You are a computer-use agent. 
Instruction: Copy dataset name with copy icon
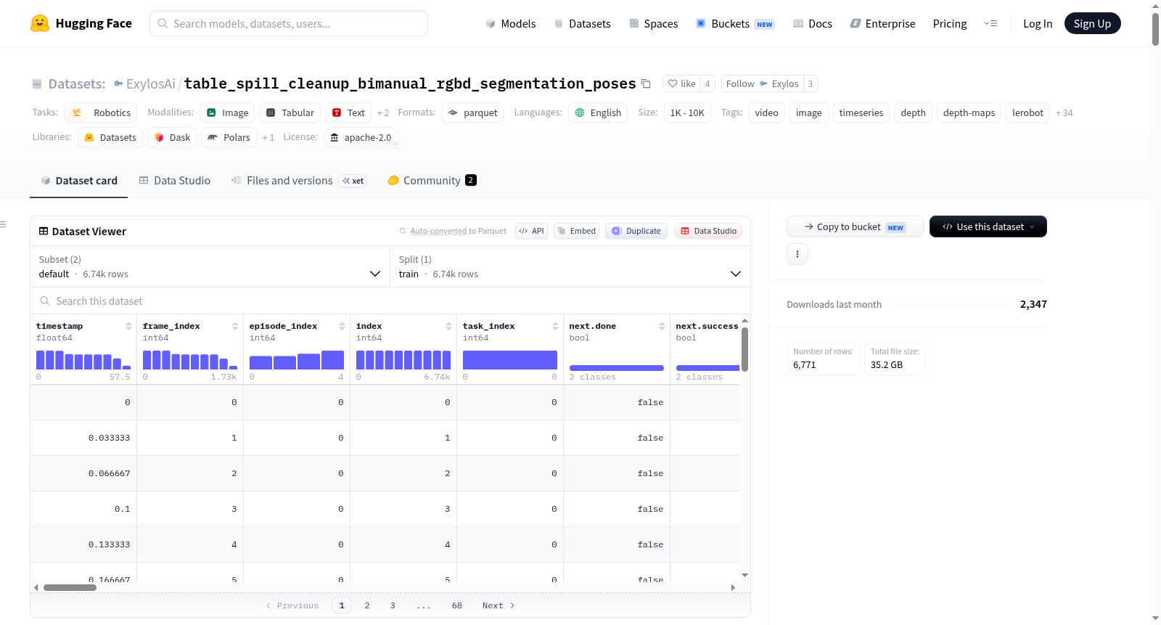646,83
